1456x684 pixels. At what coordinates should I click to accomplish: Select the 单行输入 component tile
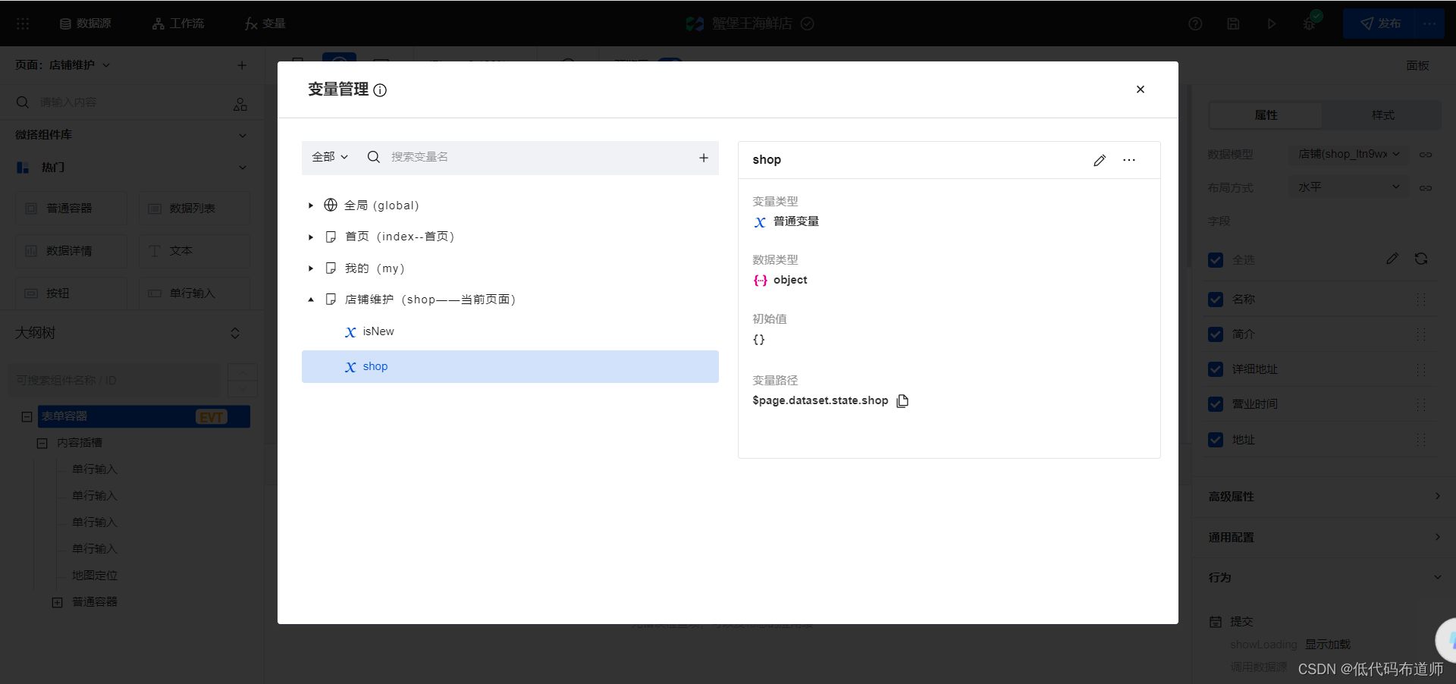coord(194,293)
